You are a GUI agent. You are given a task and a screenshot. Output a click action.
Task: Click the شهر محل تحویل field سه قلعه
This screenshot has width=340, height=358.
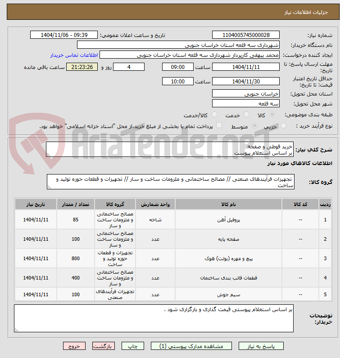point(246,103)
